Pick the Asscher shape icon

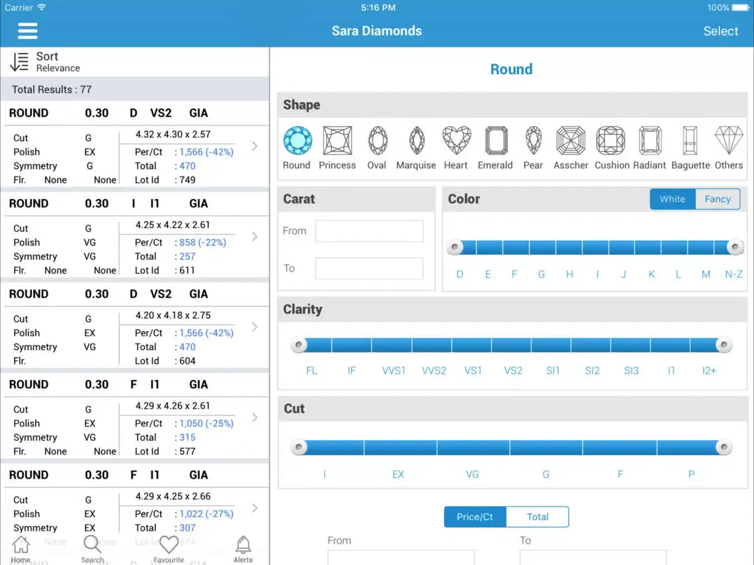pyautogui.click(x=571, y=148)
